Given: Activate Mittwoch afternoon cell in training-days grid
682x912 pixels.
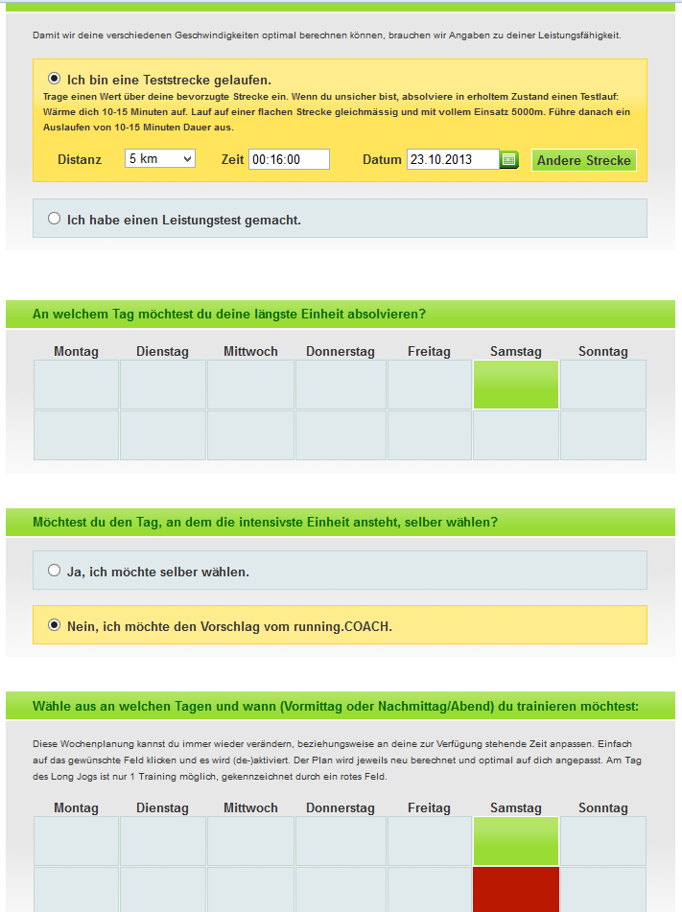Looking at the screenshot, I should click(250, 890).
